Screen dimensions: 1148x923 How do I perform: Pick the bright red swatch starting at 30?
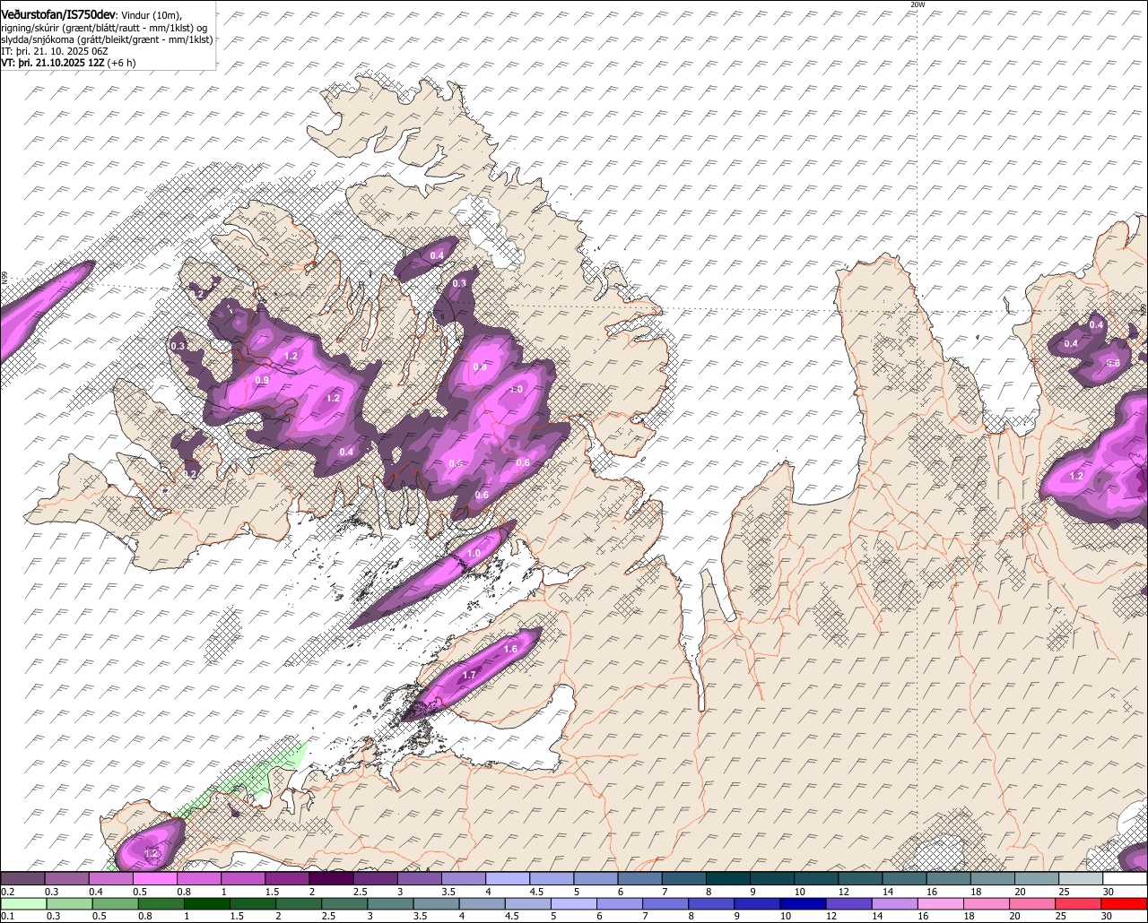pos(1125,903)
